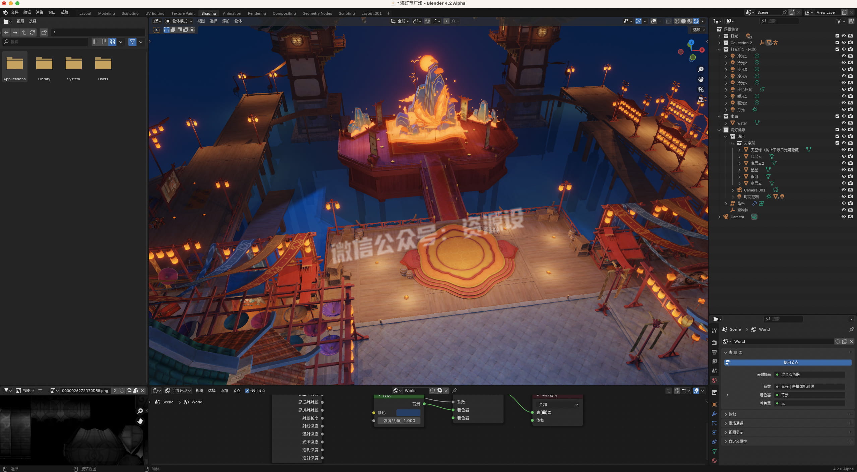Hide the water object in viewport
This screenshot has width=857, height=472.
(844, 123)
